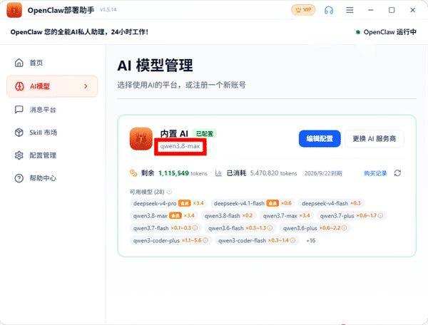Viewport: 428px width, 325px height.
Task: Click info icon on qwen3.7-plus chip
Action: click(x=380, y=216)
